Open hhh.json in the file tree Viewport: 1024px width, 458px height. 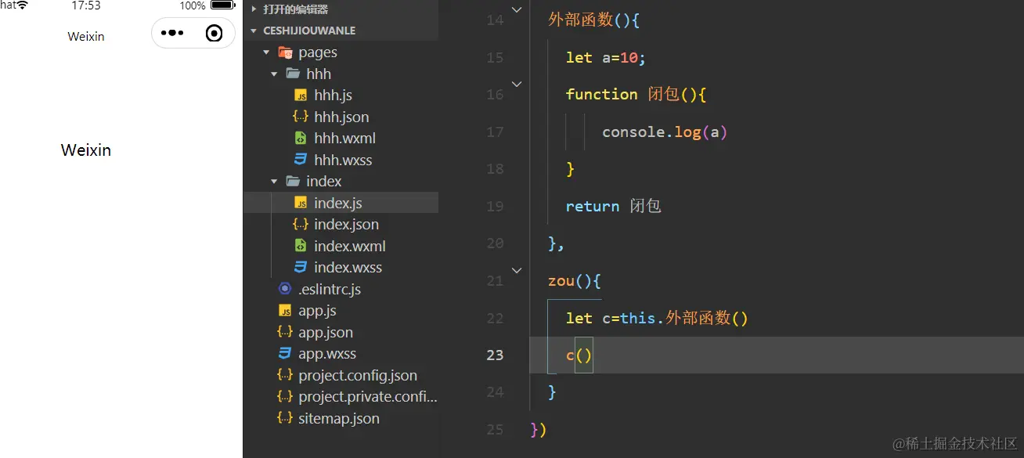click(x=341, y=117)
